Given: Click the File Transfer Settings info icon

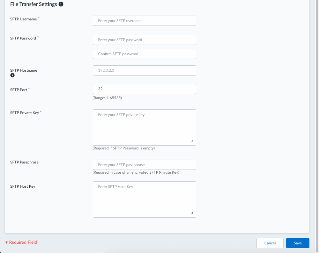Looking at the screenshot, I should tap(61, 4).
